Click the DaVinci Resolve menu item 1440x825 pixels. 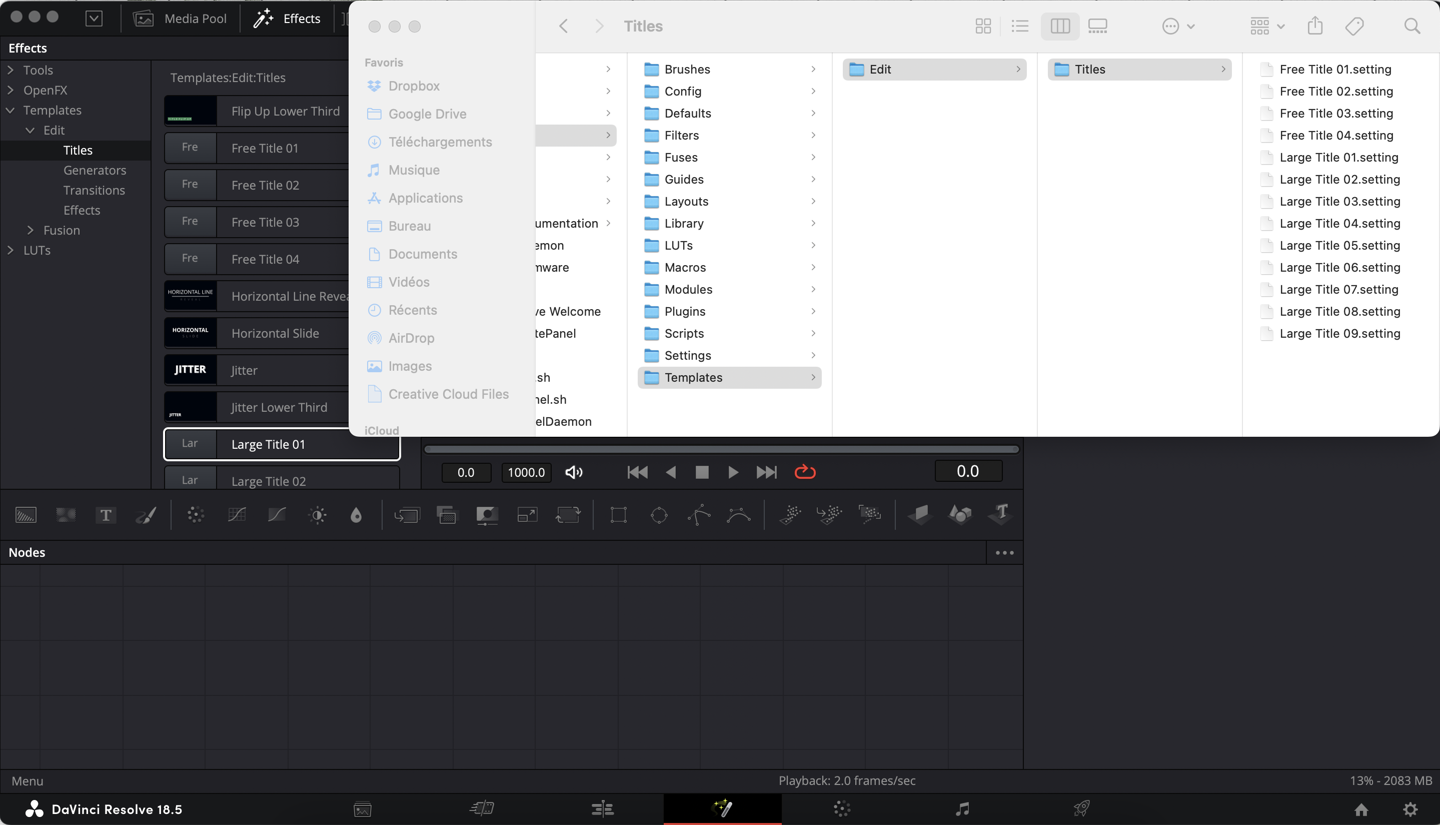pyautogui.click(x=117, y=809)
